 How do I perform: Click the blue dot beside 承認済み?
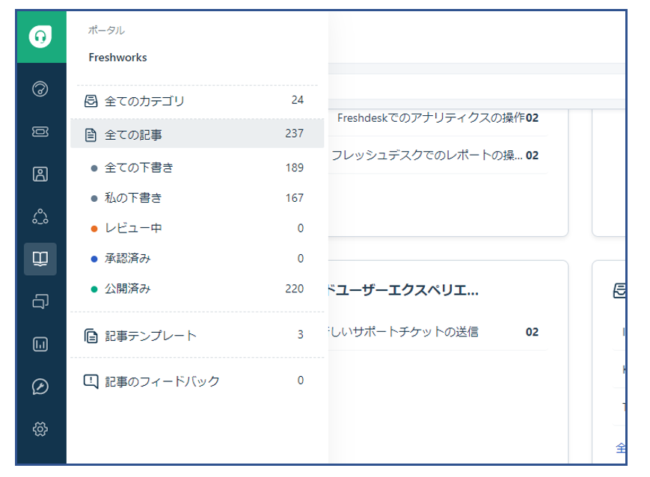[x=94, y=259]
